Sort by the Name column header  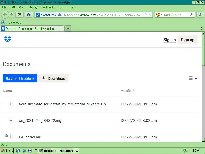pyautogui.click(x=7, y=91)
